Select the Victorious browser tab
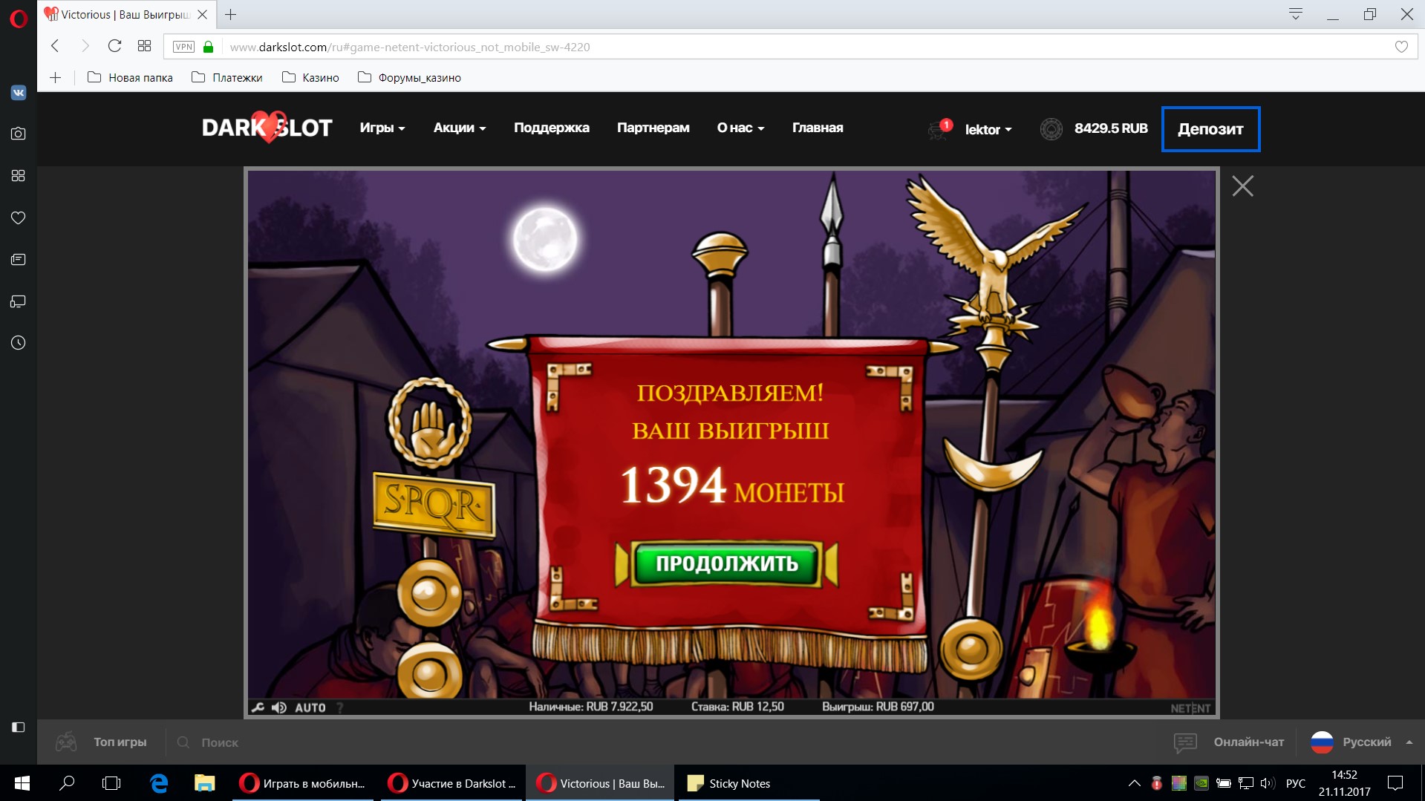Image resolution: width=1425 pixels, height=801 pixels. [126, 14]
